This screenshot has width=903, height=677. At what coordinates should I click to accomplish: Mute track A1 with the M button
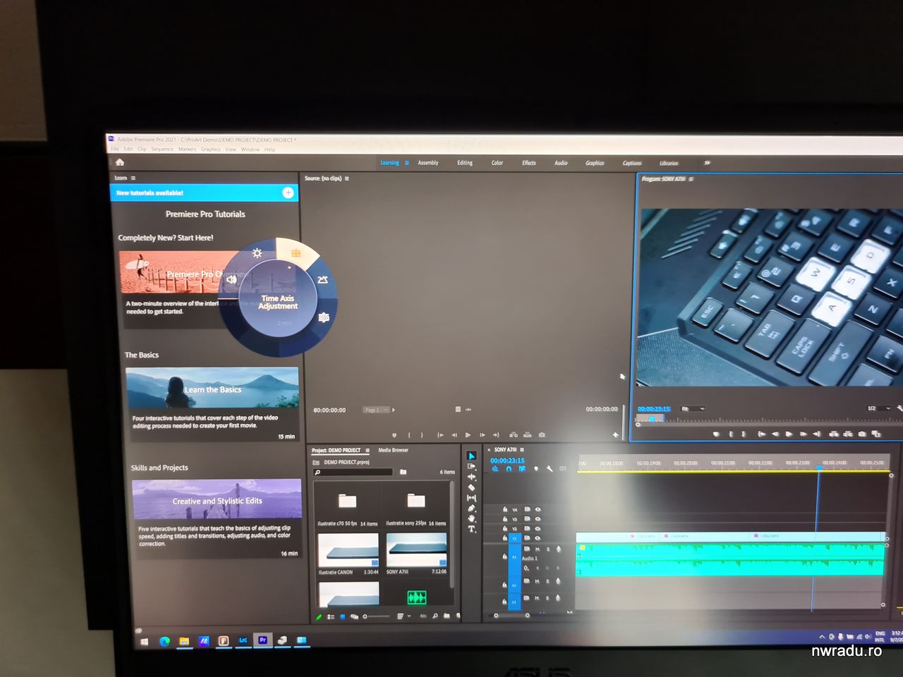(538, 549)
